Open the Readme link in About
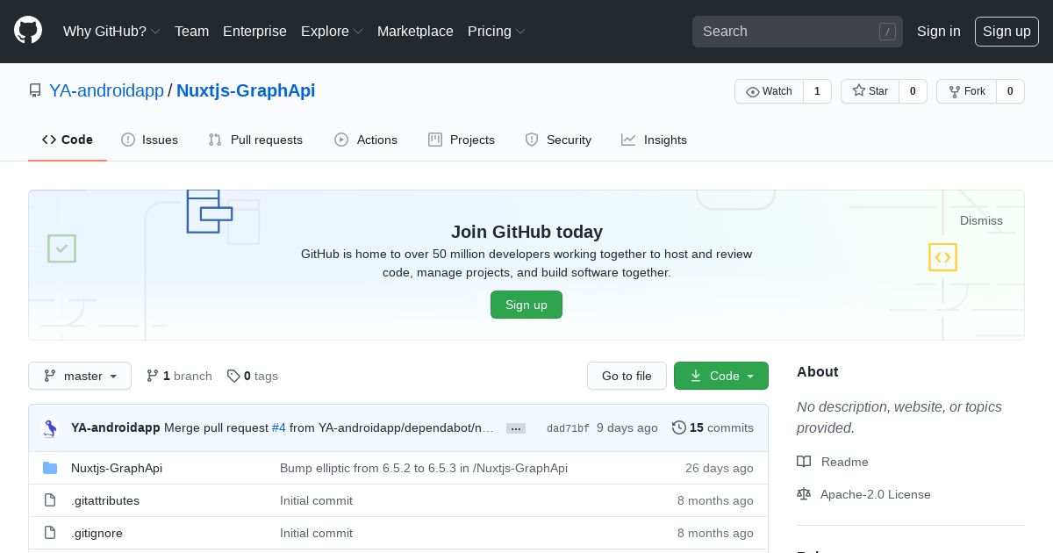1053x553 pixels. click(x=833, y=462)
